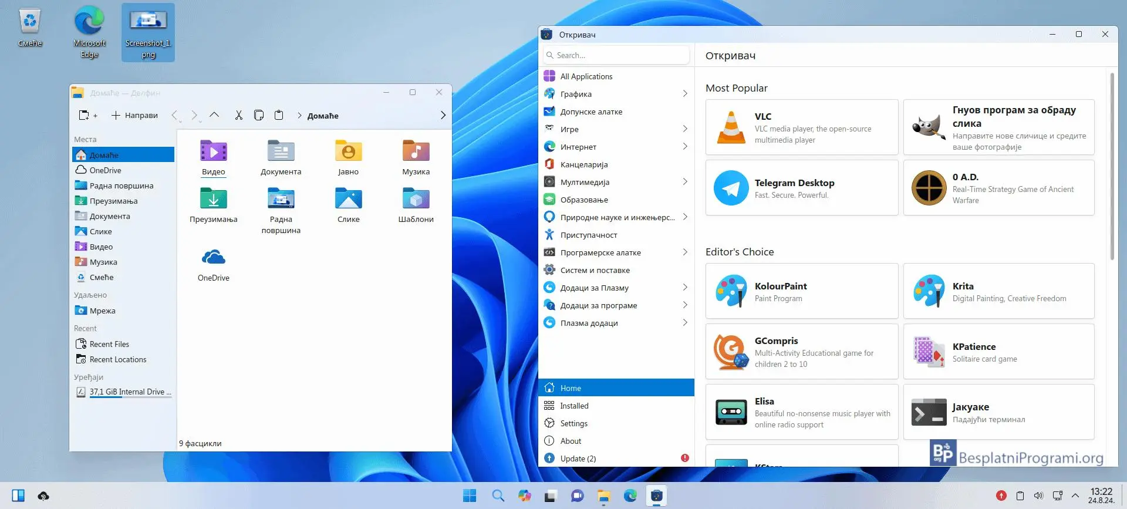
Task: Click the copy icon in Dolphin toolbar
Action: (x=259, y=115)
